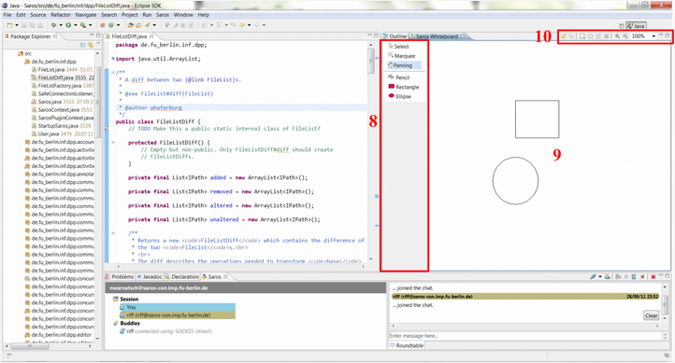
Task: Click the Clear chat button
Action: coord(652,315)
